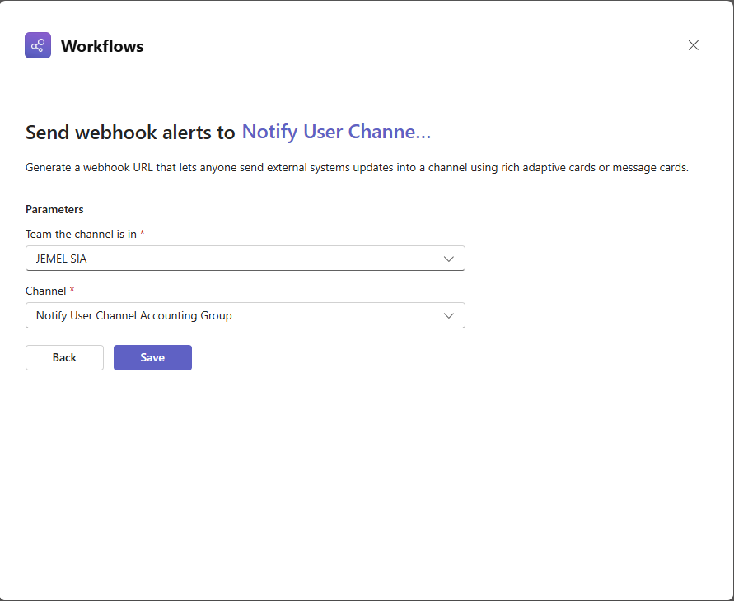Close the Workflows dialog with the X

click(693, 45)
